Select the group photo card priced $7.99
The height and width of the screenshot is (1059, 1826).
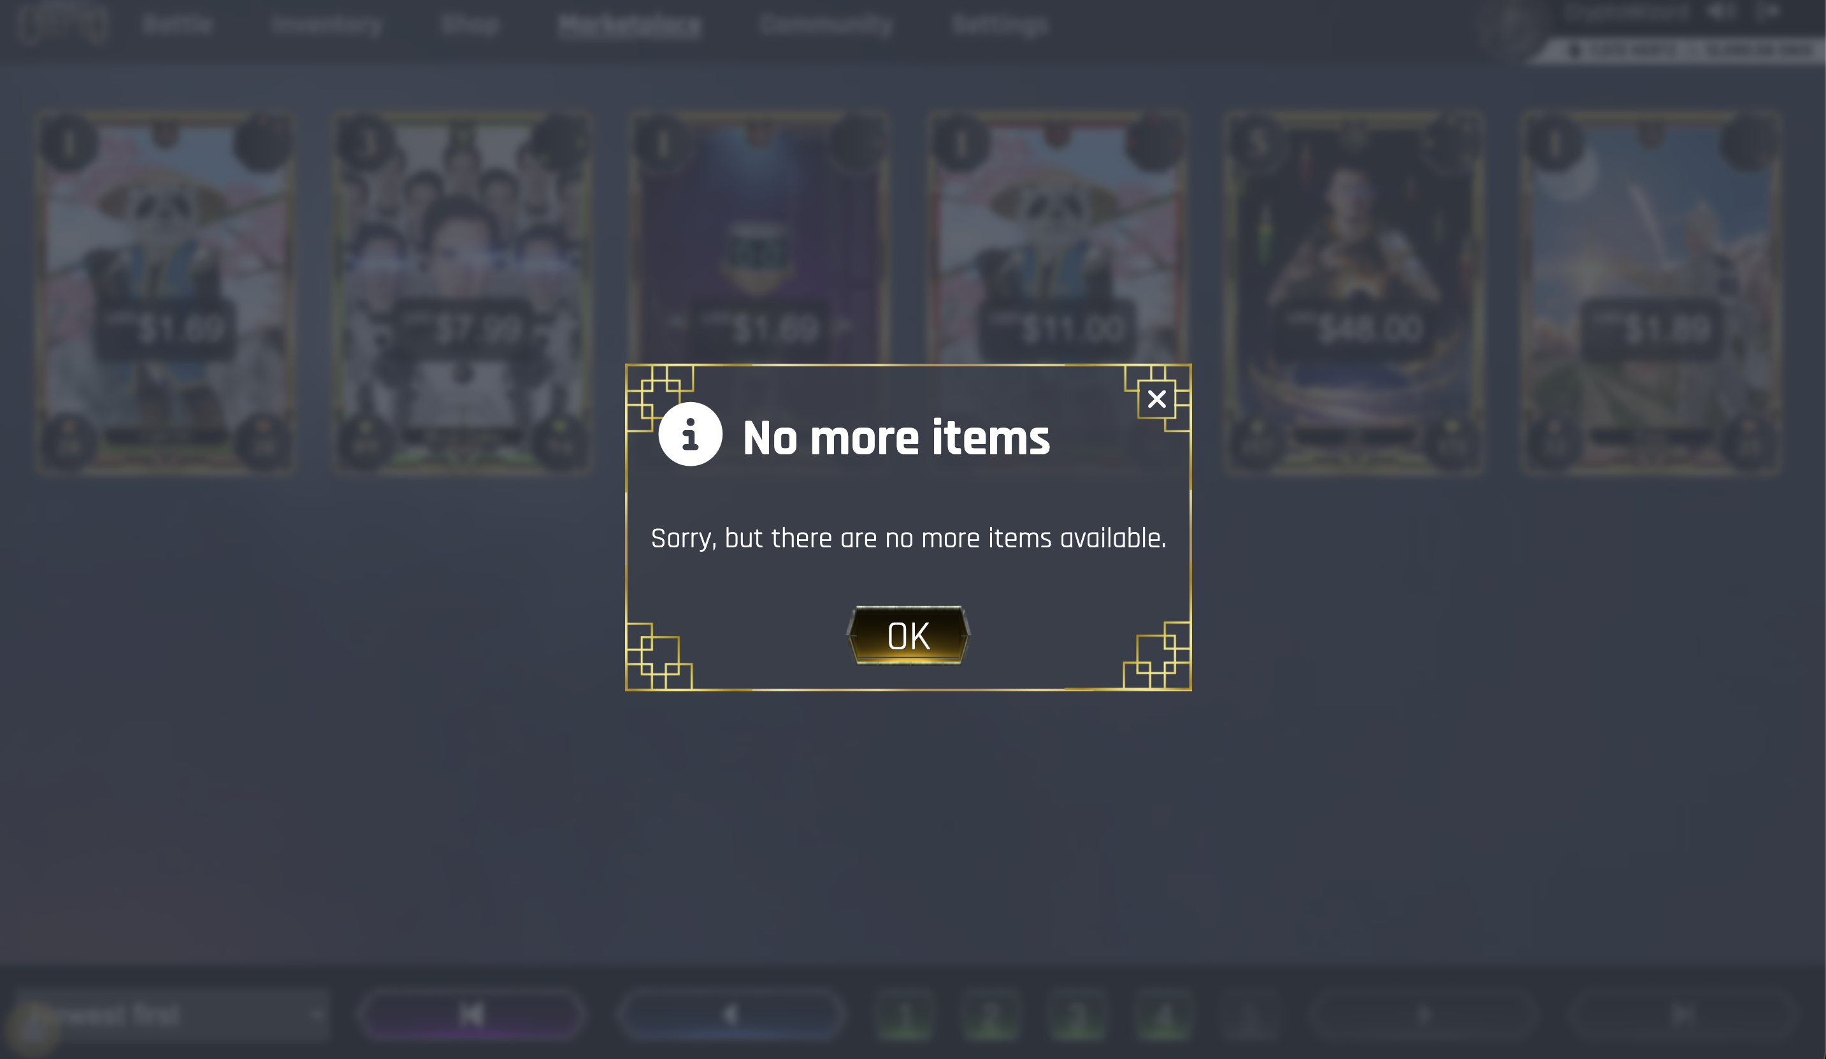(x=463, y=293)
